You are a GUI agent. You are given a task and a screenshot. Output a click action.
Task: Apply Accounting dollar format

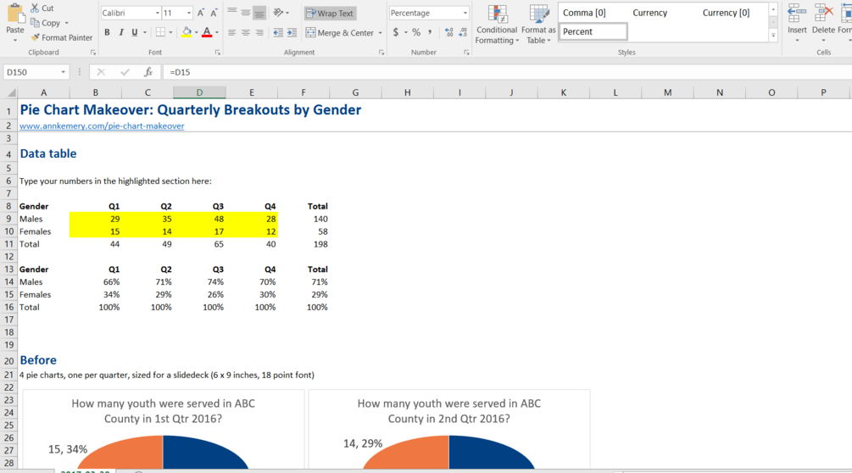coord(396,32)
